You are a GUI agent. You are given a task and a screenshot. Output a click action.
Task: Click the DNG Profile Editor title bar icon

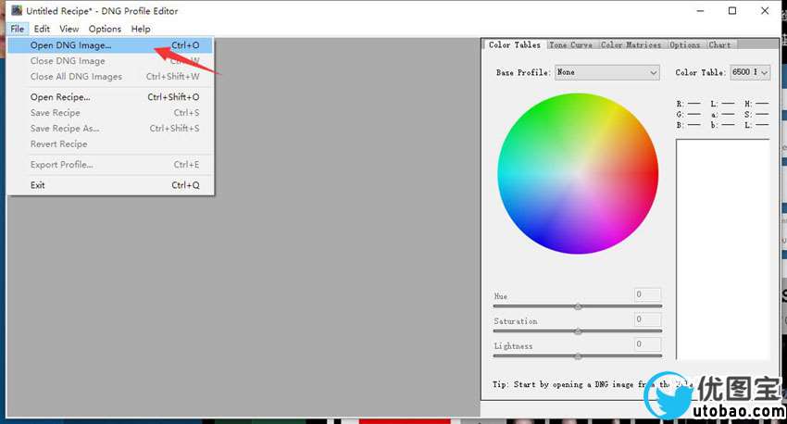[16, 10]
